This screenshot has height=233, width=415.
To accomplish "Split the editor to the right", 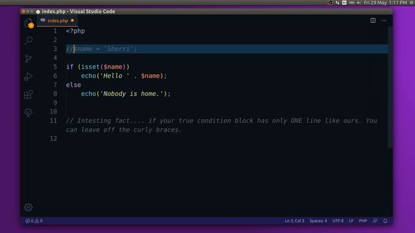I will pyautogui.click(x=373, y=20).
